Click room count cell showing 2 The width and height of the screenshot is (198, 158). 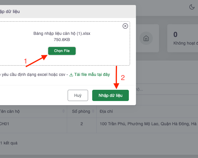(x=82, y=123)
